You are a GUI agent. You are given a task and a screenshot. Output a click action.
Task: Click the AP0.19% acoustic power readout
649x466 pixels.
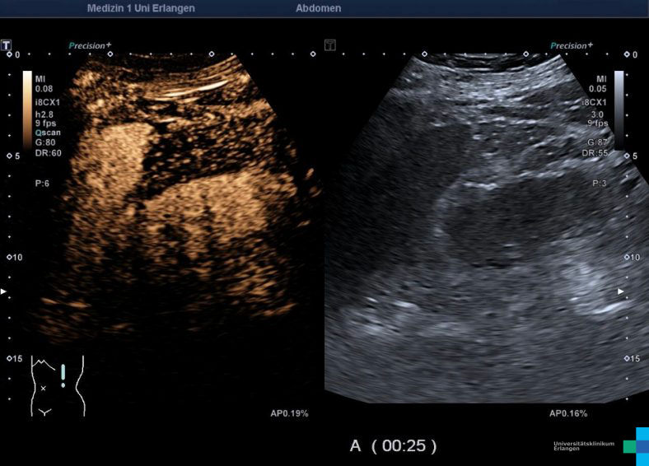click(x=289, y=413)
